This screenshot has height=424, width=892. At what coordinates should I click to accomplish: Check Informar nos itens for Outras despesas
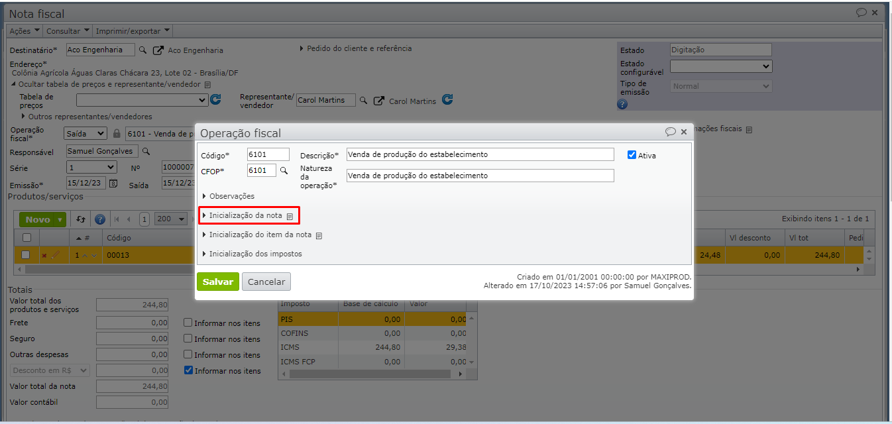188,354
